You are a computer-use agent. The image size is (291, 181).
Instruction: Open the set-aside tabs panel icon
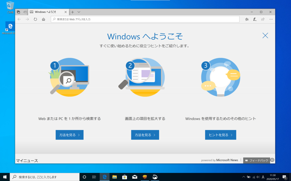coord(18,12)
